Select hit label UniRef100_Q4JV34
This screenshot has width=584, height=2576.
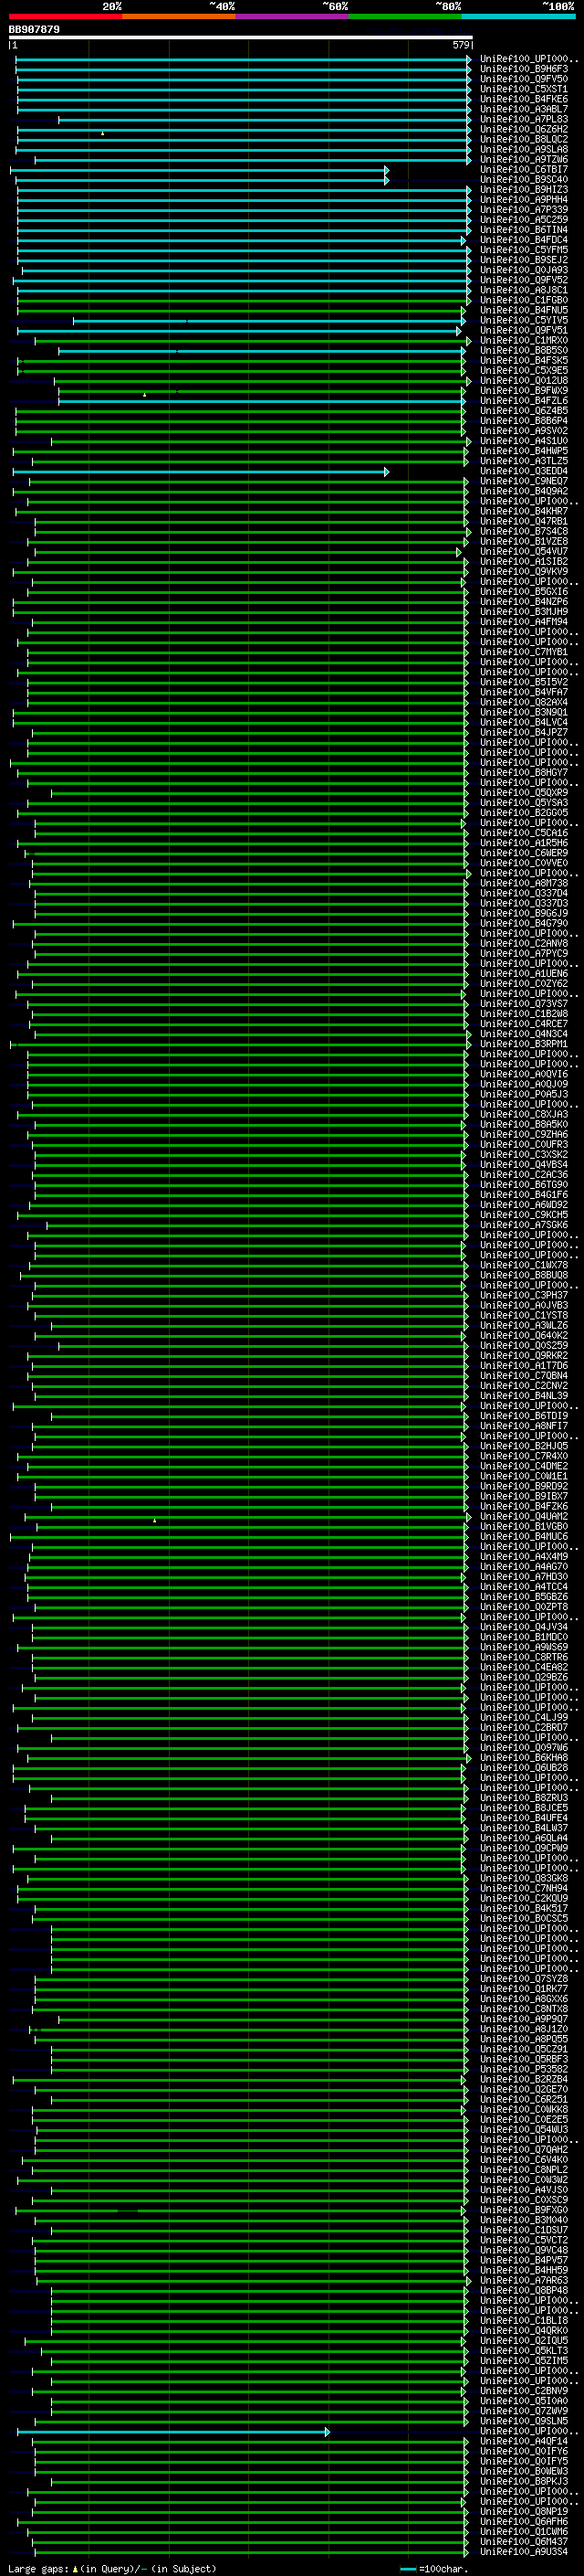(x=523, y=1627)
